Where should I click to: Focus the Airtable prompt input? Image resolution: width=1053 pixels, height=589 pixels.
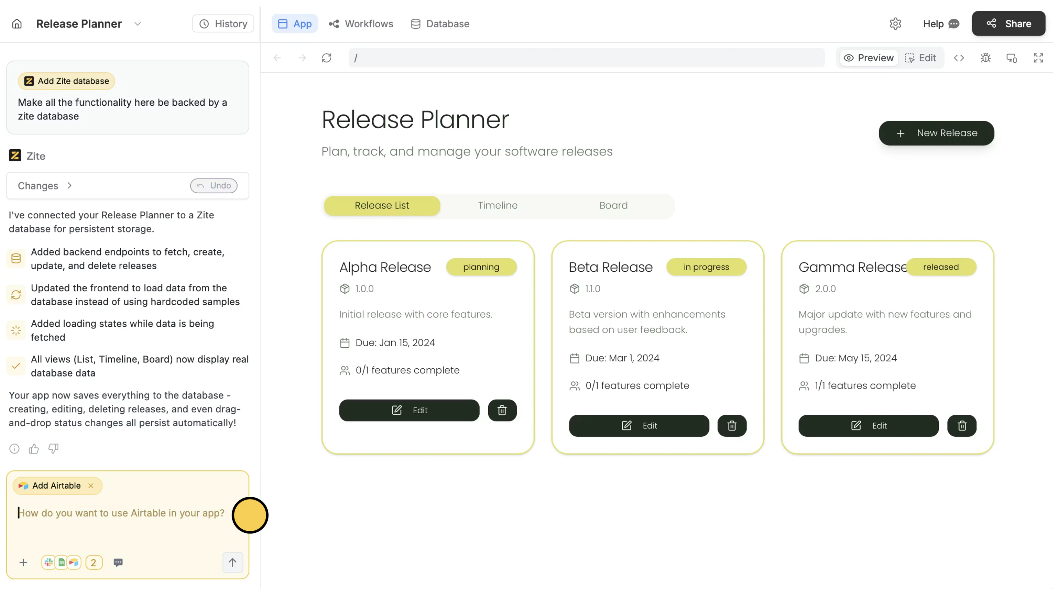point(121,513)
